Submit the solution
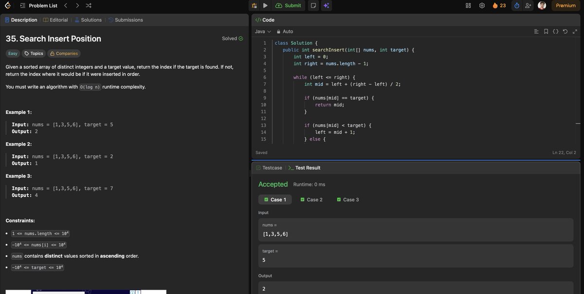The width and height of the screenshot is (584, 294). point(288,5)
